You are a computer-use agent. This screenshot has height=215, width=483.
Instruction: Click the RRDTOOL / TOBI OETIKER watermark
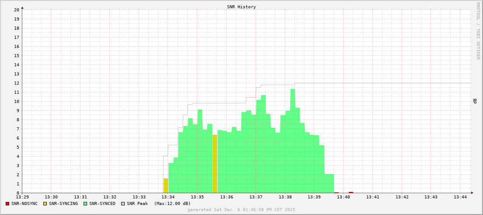click(x=478, y=31)
